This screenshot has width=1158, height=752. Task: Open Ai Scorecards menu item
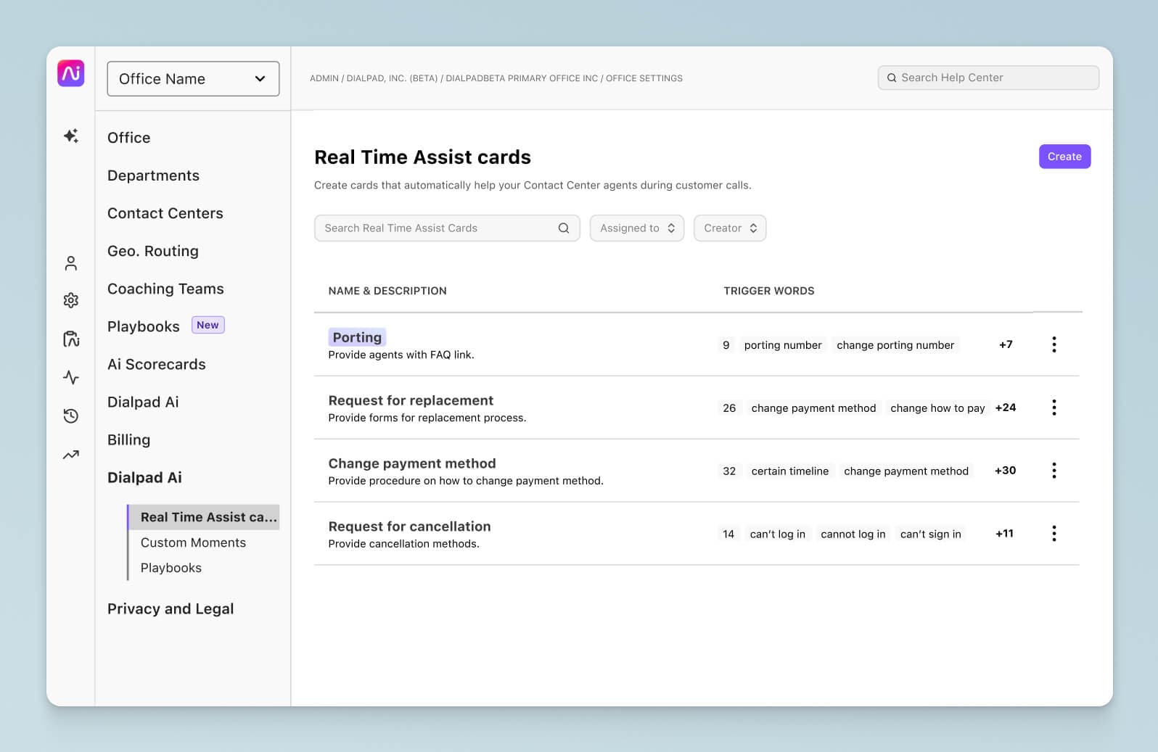157,364
